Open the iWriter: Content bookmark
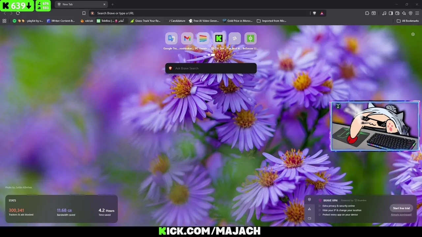Screen dimensions: 422x237 coord(61,21)
